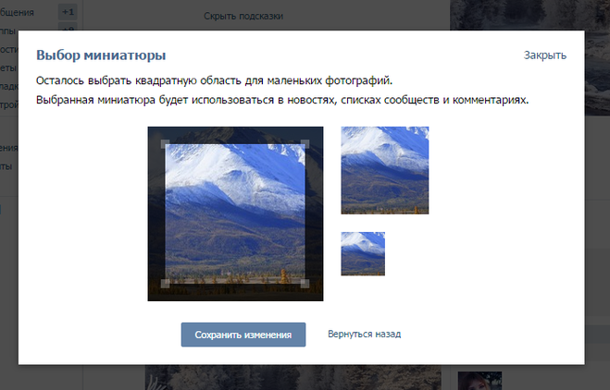The height and width of the screenshot is (390, 610).
Task: Click the top-right crop corner handle
Action: [305, 144]
